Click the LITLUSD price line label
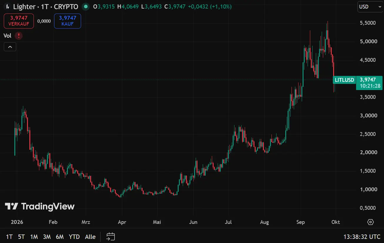The image size is (384, 243). click(x=344, y=80)
